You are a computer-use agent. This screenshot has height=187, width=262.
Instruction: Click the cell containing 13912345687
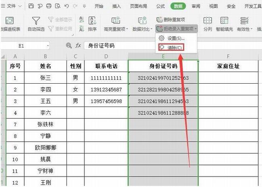coord(106,90)
